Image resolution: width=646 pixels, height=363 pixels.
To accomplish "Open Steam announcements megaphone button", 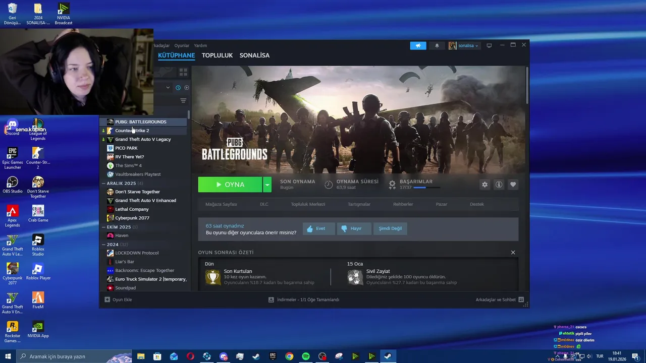I will click(x=418, y=45).
